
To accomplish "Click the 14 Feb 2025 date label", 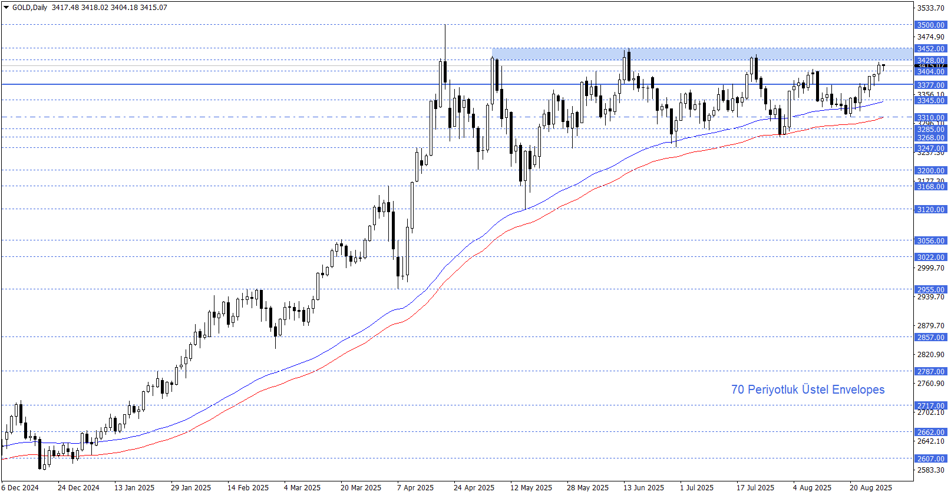I will click(x=248, y=487).
